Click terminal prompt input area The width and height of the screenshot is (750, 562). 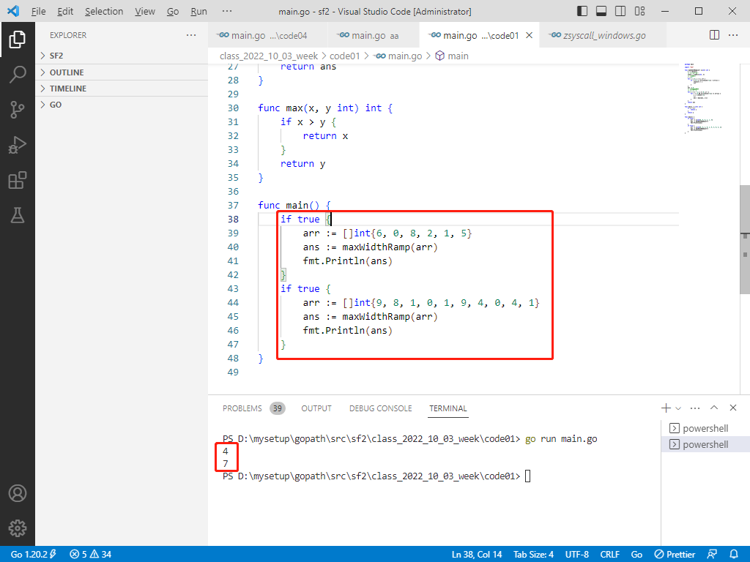[527, 476]
